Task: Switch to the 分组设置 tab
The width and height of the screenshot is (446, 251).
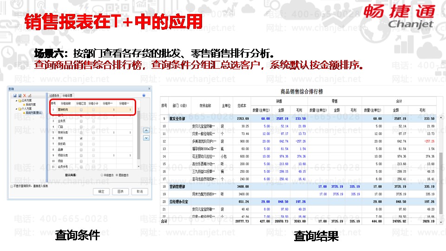Action: click(x=67, y=96)
